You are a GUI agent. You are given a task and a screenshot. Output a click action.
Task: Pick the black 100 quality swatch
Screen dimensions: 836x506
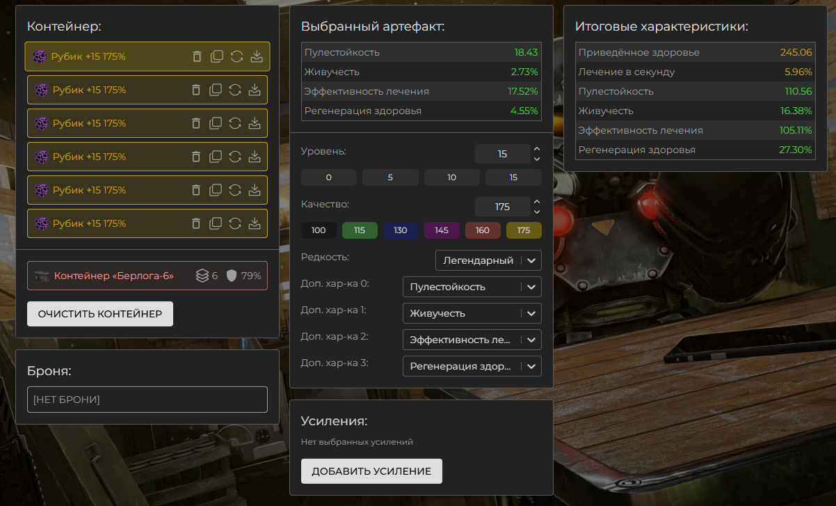pos(319,230)
